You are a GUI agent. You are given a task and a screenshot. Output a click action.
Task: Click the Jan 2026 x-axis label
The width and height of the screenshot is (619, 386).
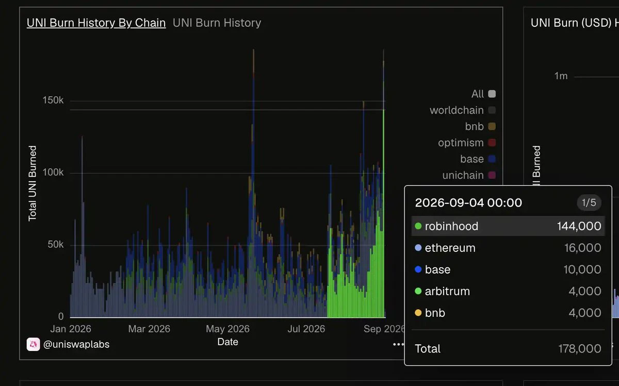click(x=71, y=329)
